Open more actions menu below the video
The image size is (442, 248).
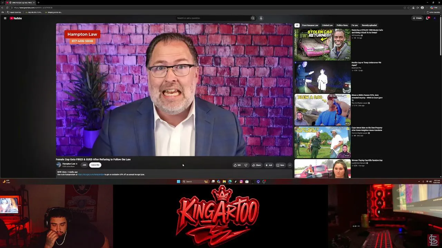[x=290, y=165]
